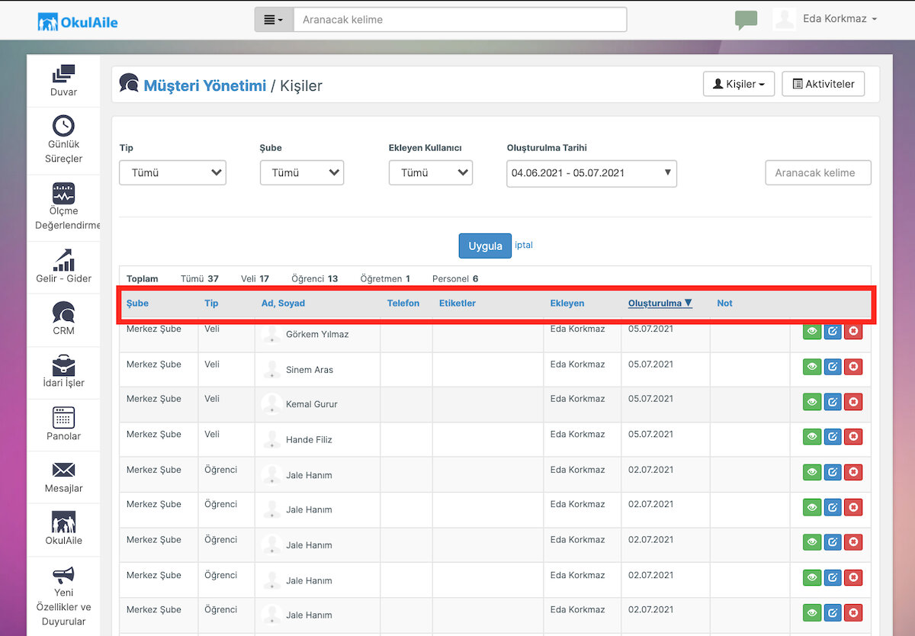Delete the Görkem Yılmaz record
Viewport: 915px width, 636px height.
click(x=853, y=332)
